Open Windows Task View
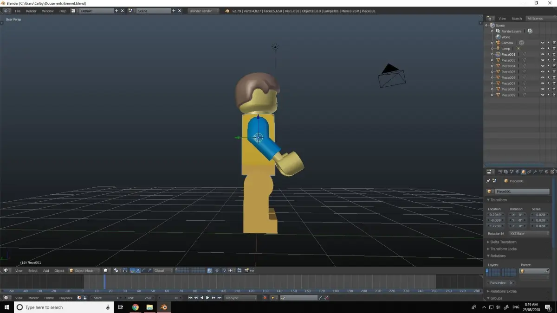Screen dimensions: 557x313 (121, 307)
